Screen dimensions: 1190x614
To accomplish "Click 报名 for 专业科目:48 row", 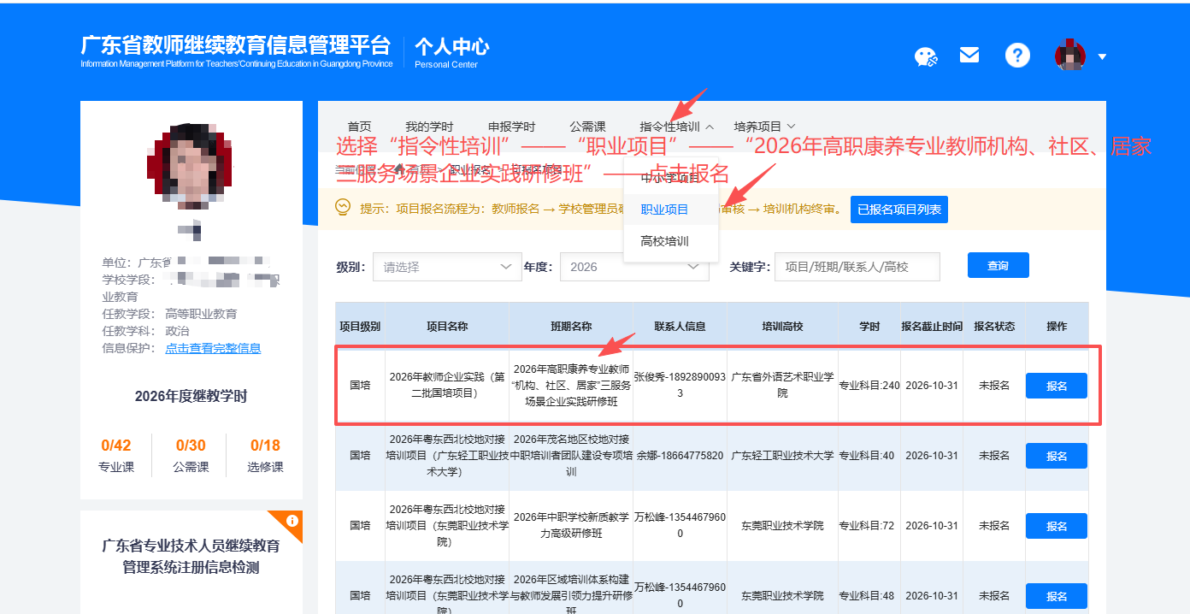I will 1057,596.
